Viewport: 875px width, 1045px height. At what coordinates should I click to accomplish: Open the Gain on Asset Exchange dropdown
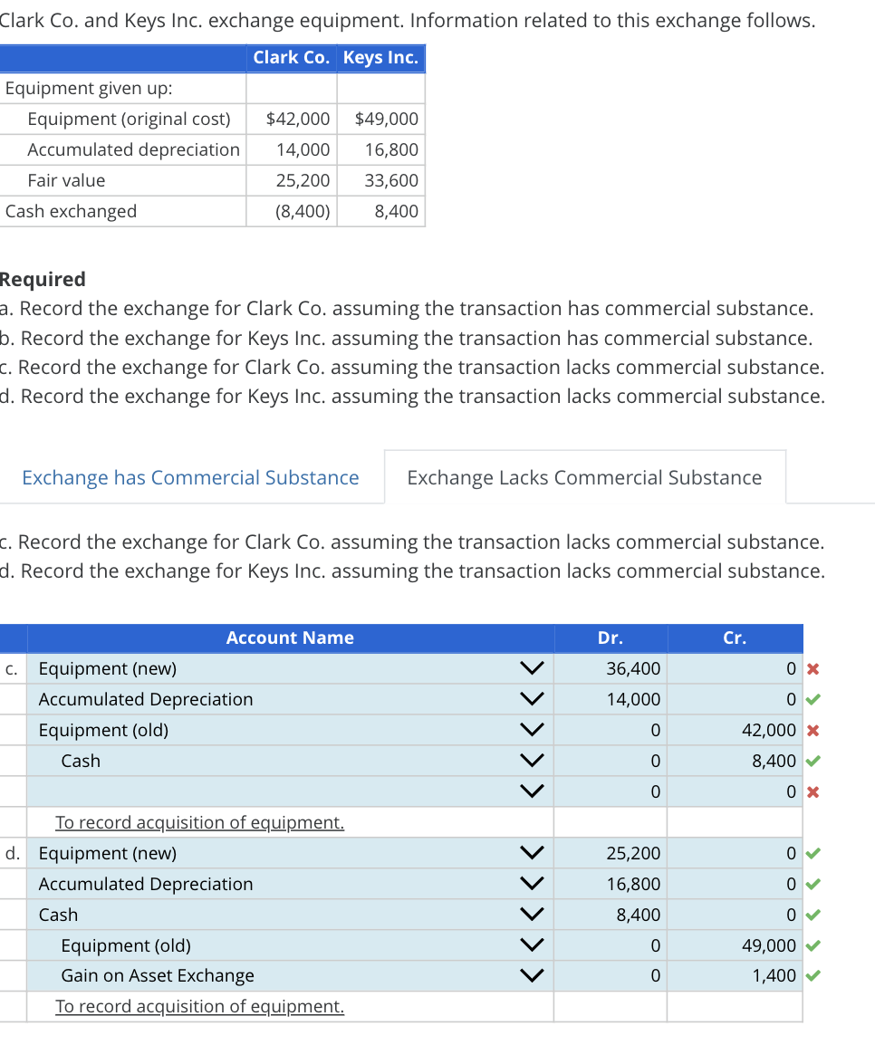533,975
